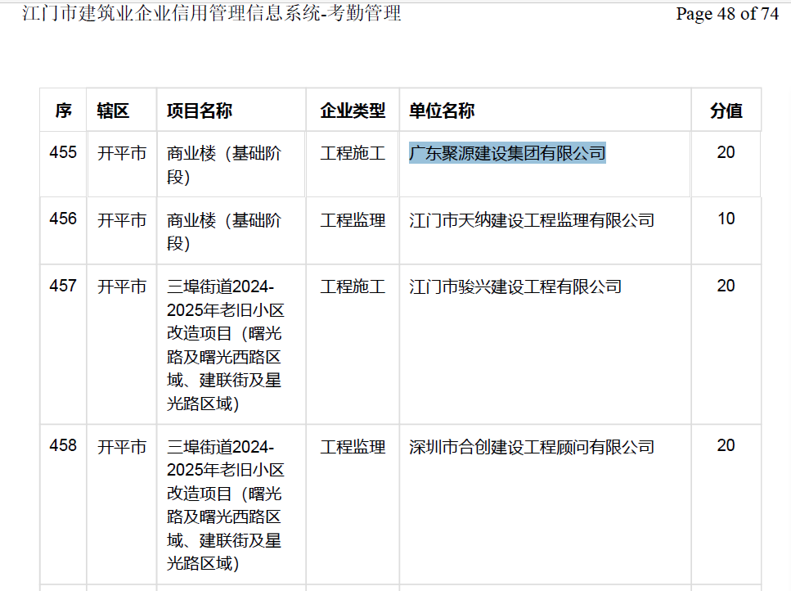
Task: Click project name 商业楼 in row 456
Action: 224,232
